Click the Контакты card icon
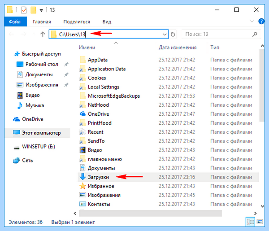Image resolution: width=269 pixels, height=231 pixels. (82, 204)
